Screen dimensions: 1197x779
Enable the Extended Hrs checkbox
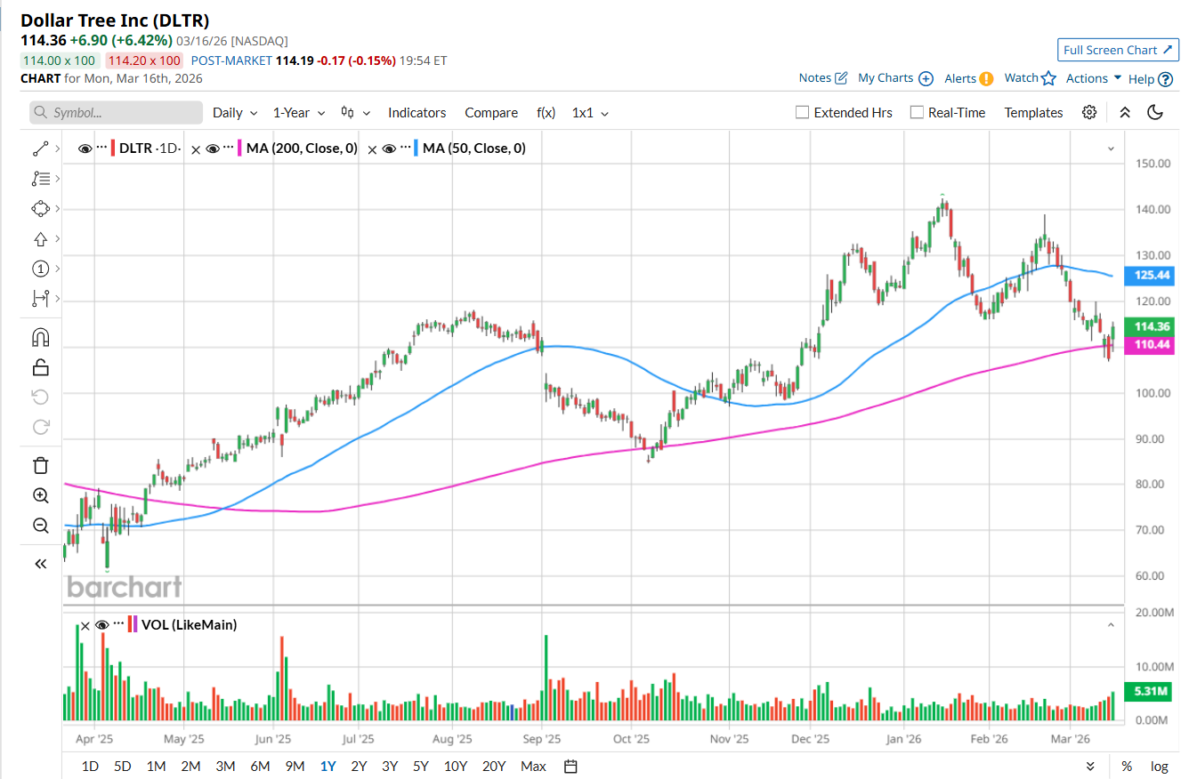(x=802, y=113)
